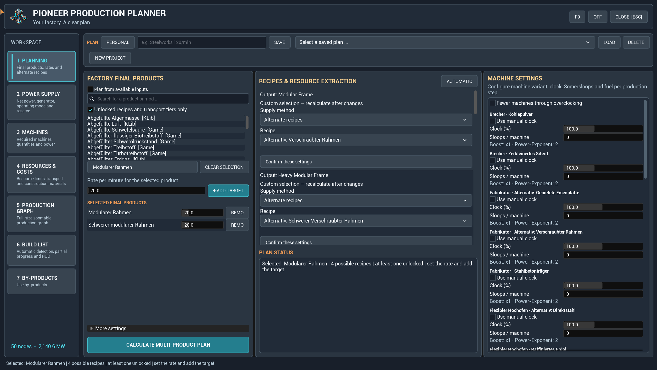This screenshot has height=370, width=657.
Task: Adjust rate slider for Modularer Rahmen target
Action: pyautogui.click(x=202, y=213)
